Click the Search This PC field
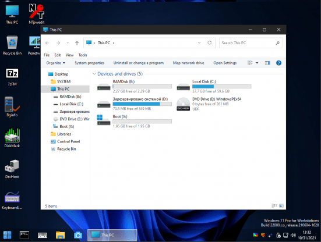The image size is (321, 242). pos(248,42)
